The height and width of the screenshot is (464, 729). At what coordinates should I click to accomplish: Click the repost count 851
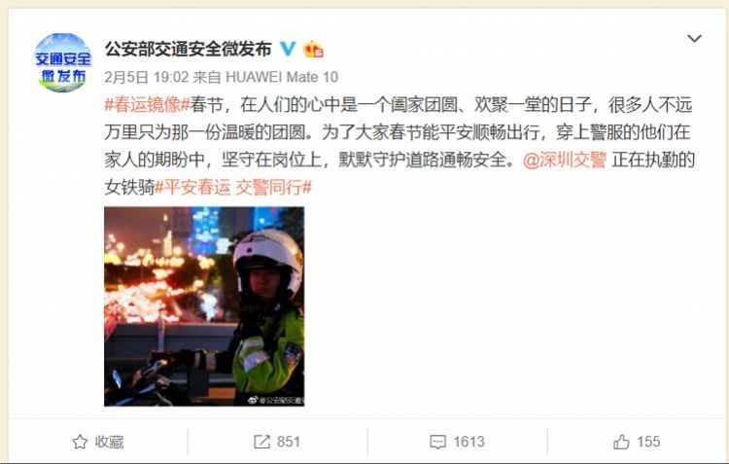(x=289, y=442)
